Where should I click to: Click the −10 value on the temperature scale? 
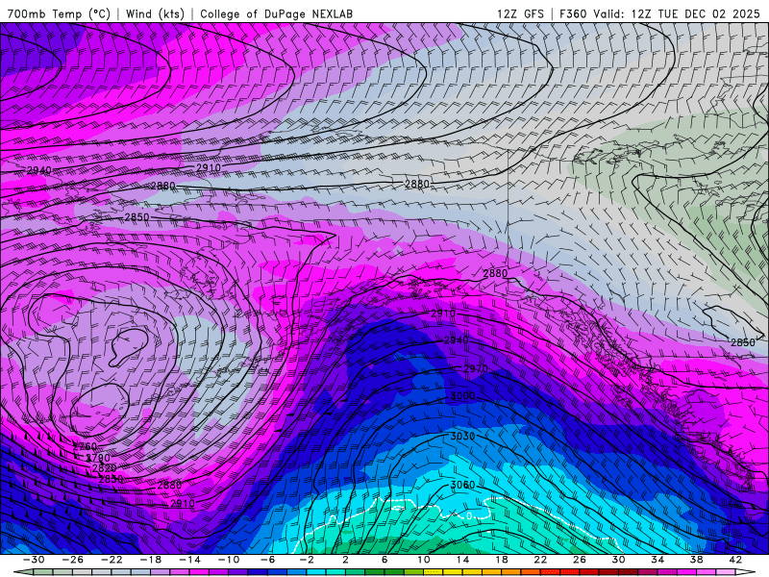click(228, 560)
